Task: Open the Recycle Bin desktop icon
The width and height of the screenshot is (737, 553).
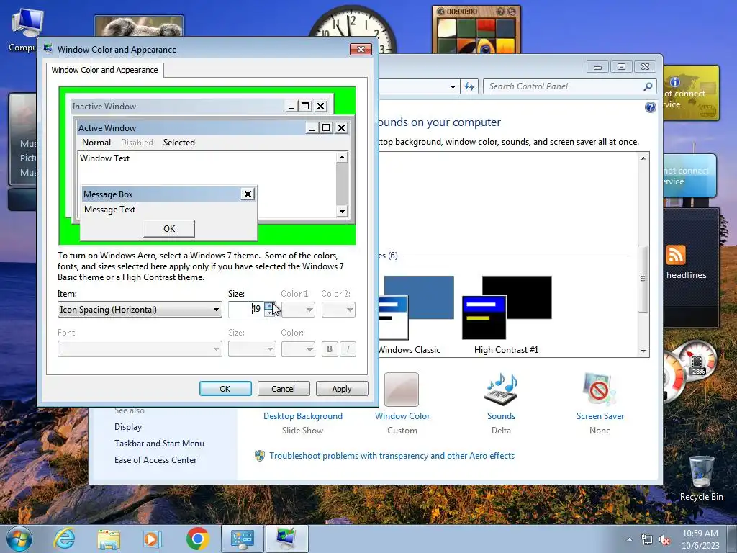Action: click(701, 478)
